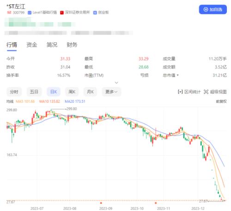Click the Level1 basic quotes icon
This screenshot has width=231, height=211.
pos(30,12)
